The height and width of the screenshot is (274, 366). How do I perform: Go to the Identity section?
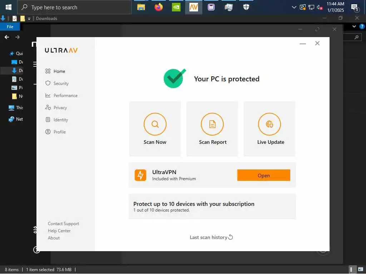pos(56,120)
